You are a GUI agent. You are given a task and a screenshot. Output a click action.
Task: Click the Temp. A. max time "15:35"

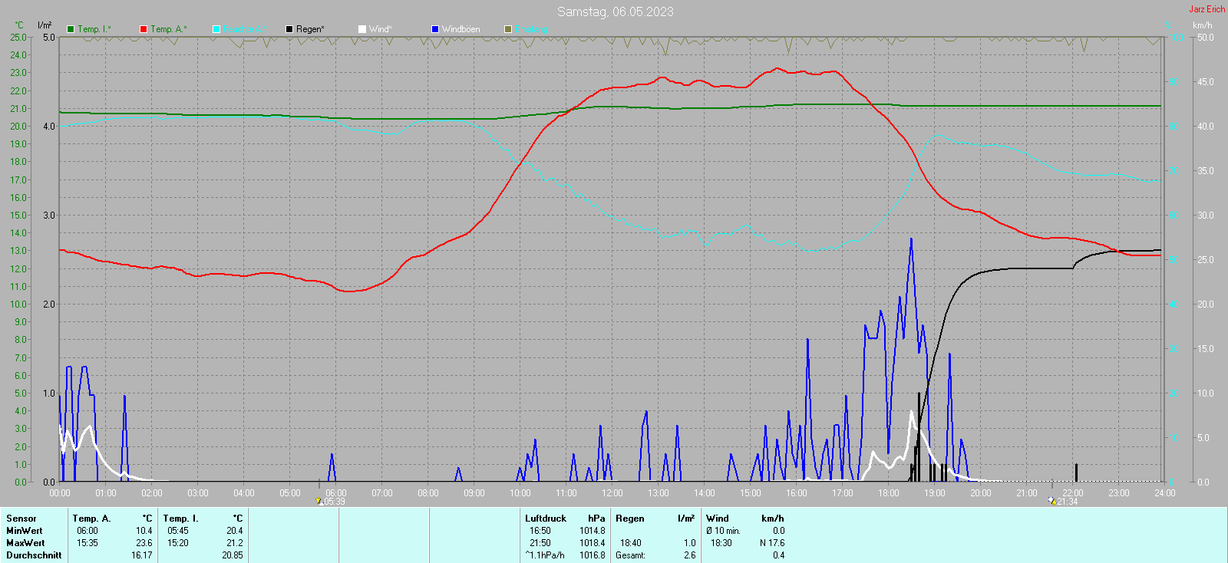point(87,543)
